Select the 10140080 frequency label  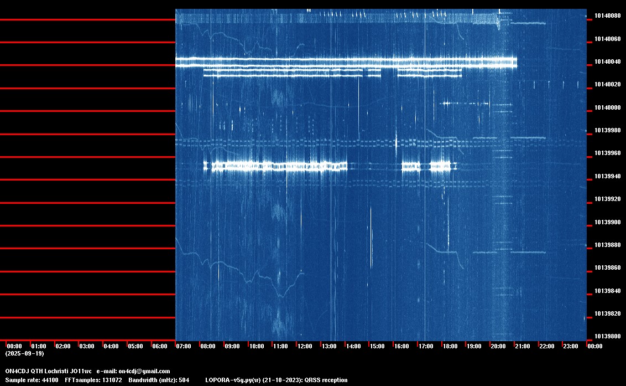[x=608, y=16]
